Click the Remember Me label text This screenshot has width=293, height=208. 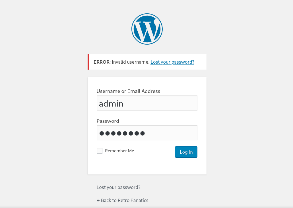coord(119,151)
